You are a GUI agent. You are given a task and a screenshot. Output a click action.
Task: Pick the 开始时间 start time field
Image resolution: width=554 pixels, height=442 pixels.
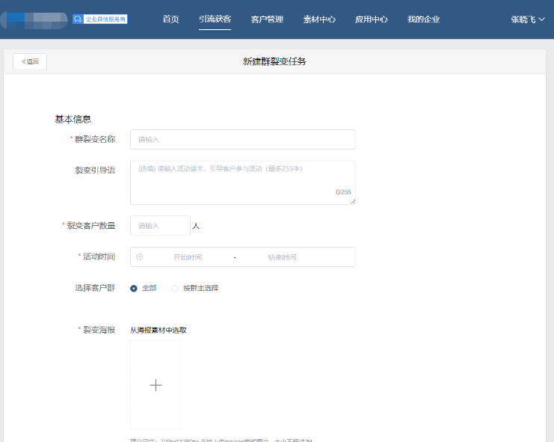[x=188, y=257]
